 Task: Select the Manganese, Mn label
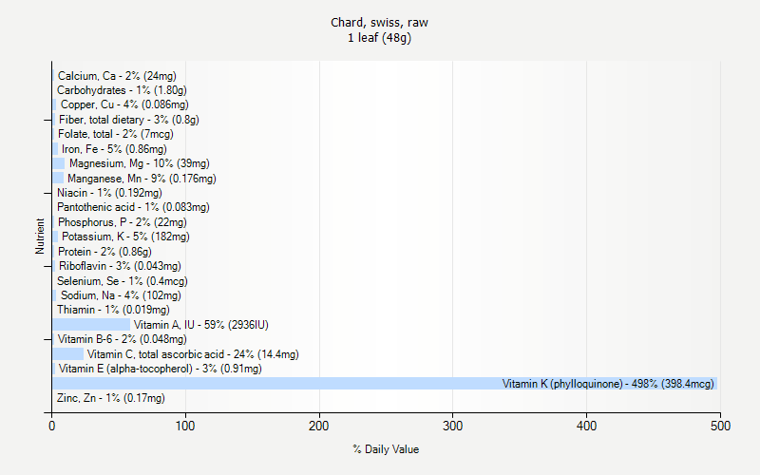pyautogui.click(x=142, y=179)
